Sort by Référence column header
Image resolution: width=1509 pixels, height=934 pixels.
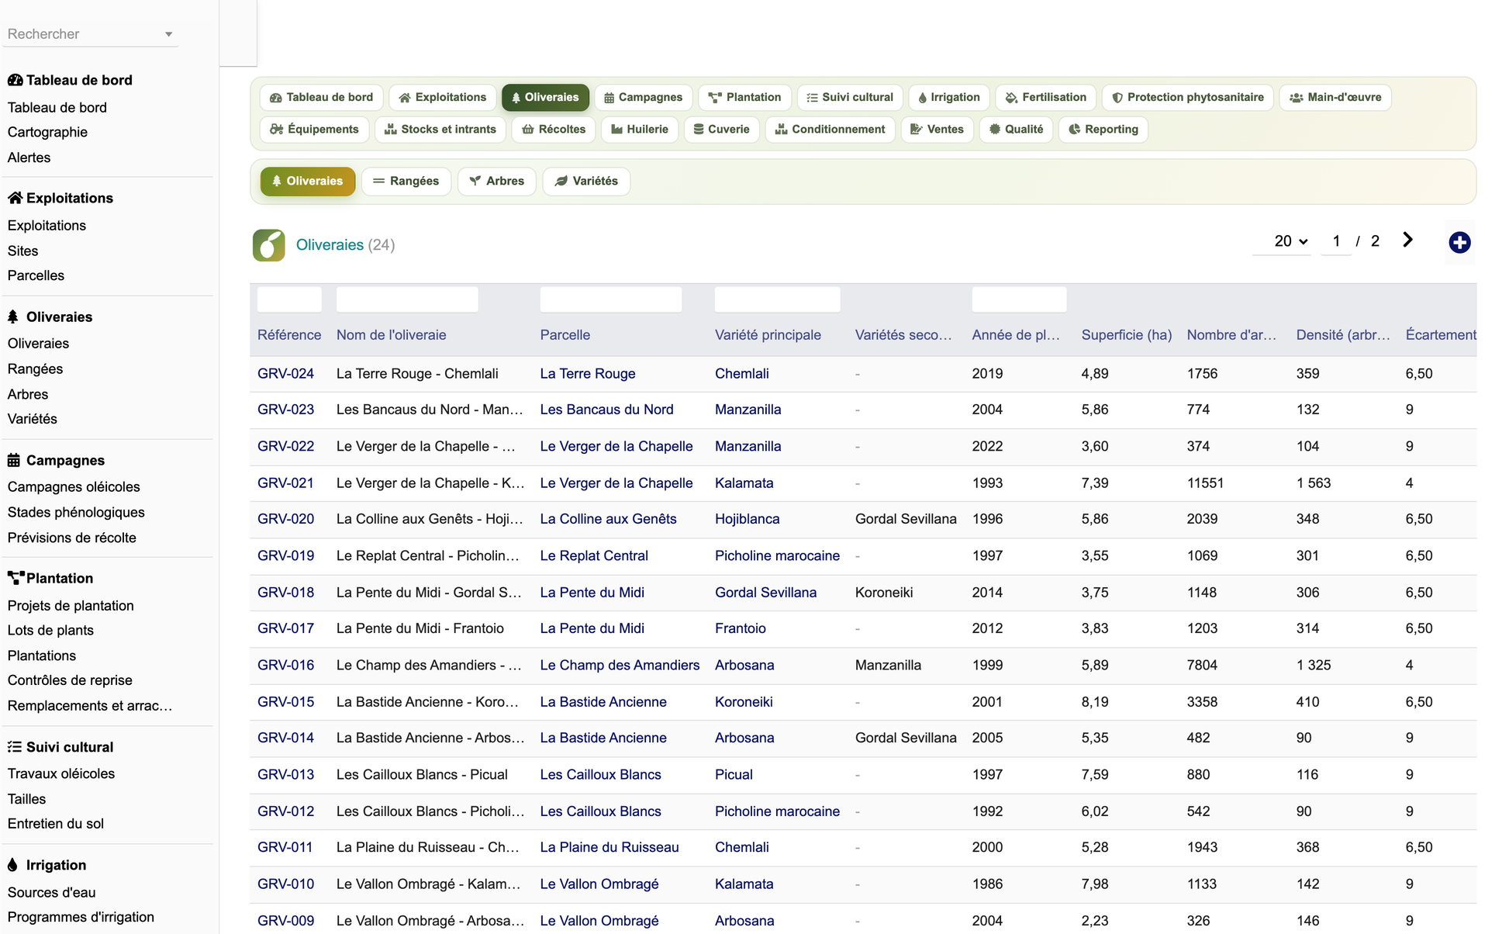click(289, 335)
